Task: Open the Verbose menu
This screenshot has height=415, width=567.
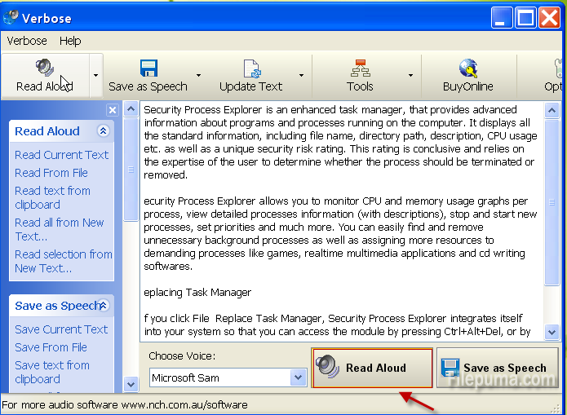Action: tap(27, 41)
